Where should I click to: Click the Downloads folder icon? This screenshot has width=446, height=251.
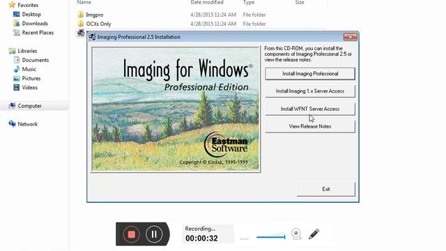pos(17,23)
